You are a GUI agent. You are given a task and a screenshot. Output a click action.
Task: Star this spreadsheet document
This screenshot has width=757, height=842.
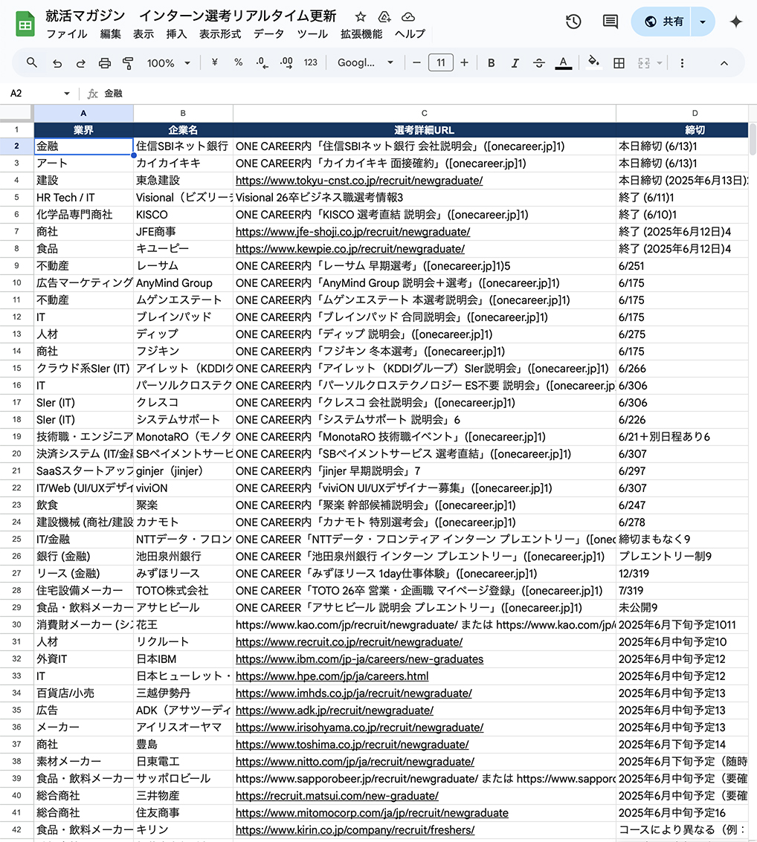point(361,16)
